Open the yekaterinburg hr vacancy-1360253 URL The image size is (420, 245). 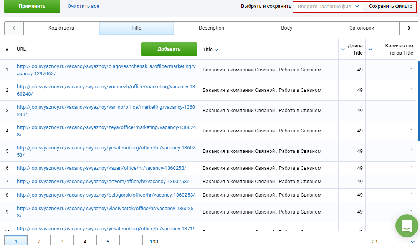[106, 151]
